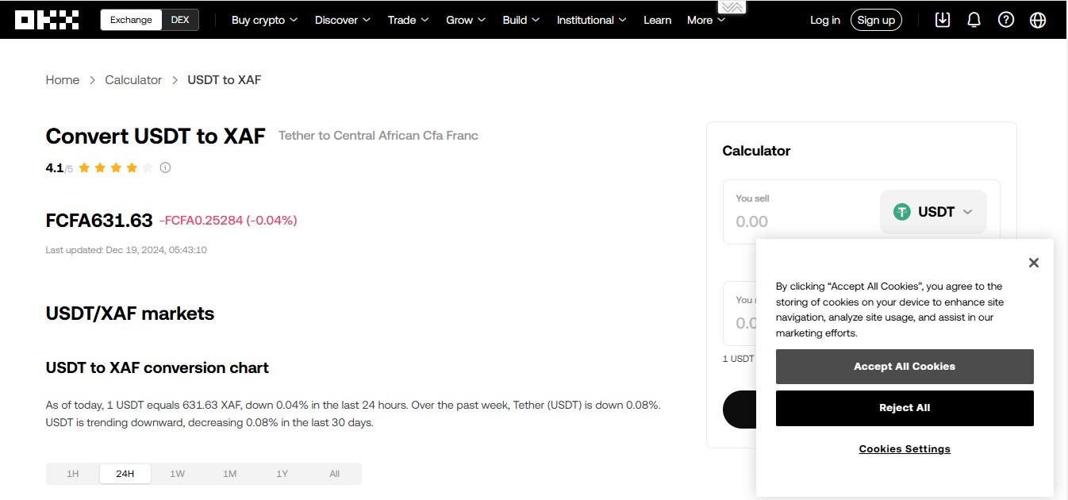Open the language globe icon

click(x=1038, y=20)
